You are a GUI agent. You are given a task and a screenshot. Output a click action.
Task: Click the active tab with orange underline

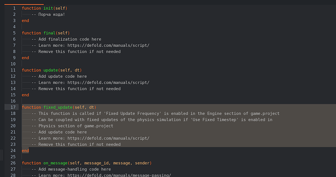(24, 2)
